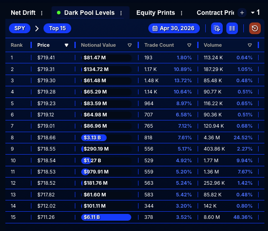Click the Rank column header
268x231 pixels.
17,45
